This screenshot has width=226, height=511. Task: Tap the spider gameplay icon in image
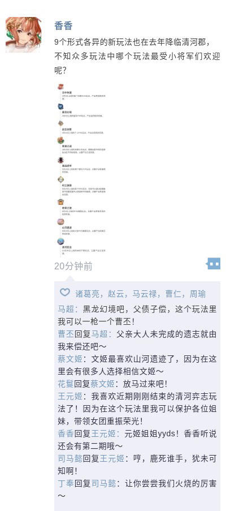pos(60,160)
